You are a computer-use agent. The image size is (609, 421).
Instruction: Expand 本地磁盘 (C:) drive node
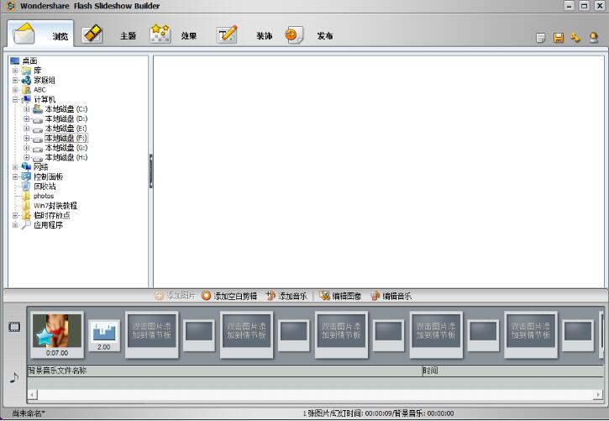coord(27,109)
